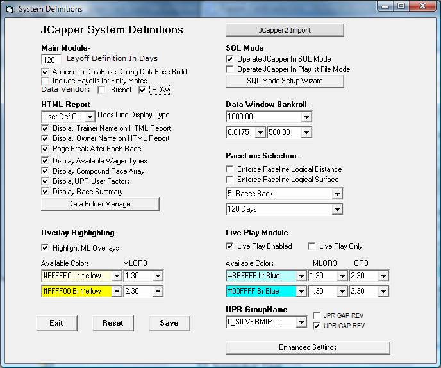Viewport: 441px width, 368px height.
Task: Toggle Highlight ML Overlays checkbox
Action: [45, 248]
